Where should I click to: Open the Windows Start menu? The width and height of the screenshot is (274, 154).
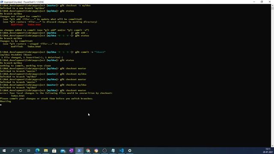pos(4,151)
